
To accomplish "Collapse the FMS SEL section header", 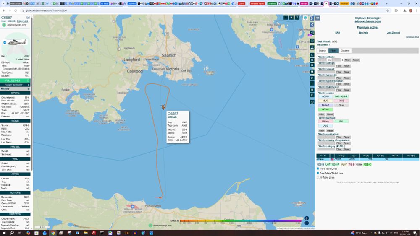I will click(x=15, y=147).
